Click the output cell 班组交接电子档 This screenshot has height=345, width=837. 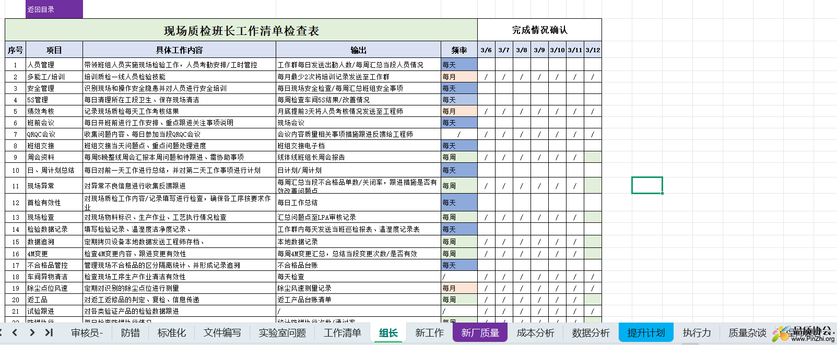[x=359, y=146]
